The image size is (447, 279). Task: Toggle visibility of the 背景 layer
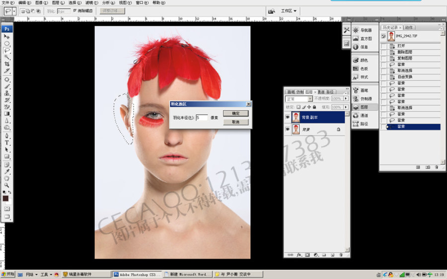click(288, 130)
